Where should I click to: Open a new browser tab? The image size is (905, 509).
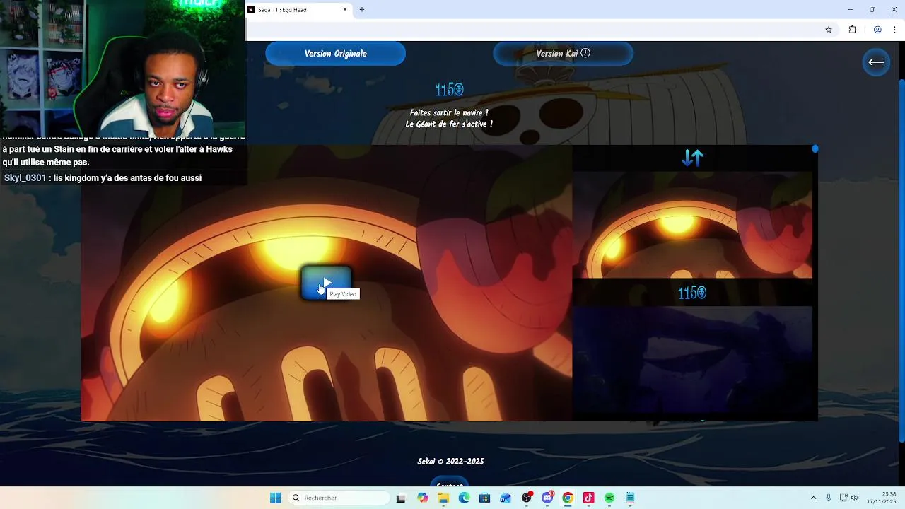pyautogui.click(x=362, y=10)
